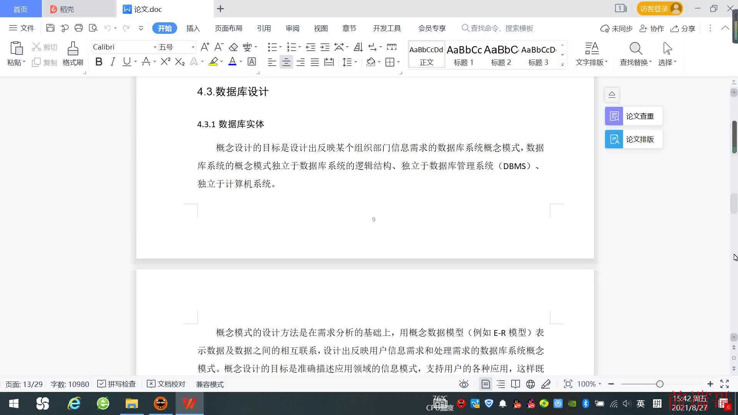
Task: Open Print Preview icon
Action: [x=93, y=28]
